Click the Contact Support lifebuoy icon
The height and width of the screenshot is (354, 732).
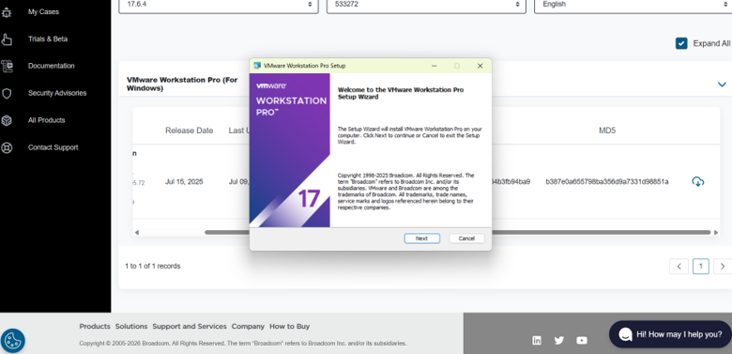pyautogui.click(x=7, y=147)
